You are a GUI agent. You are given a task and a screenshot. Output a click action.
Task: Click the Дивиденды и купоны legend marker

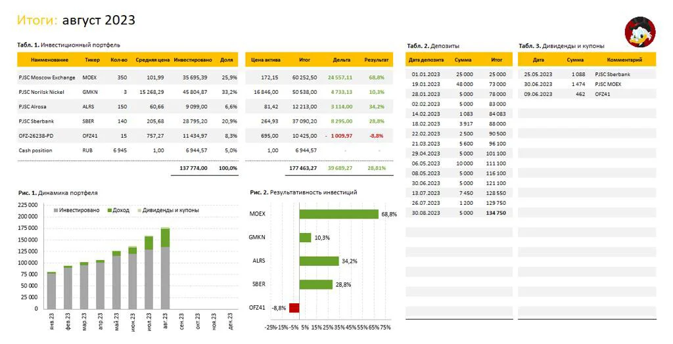coord(139,211)
